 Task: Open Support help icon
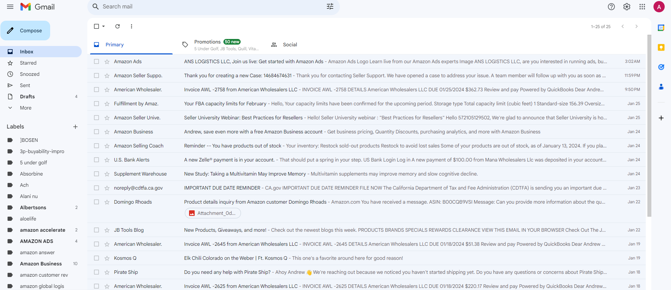click(x=611, y=7)
